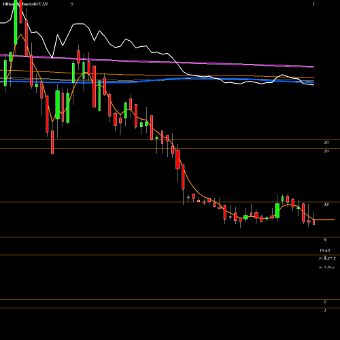The width and height of the screenshot is (340, 340).
Task: Click the 10.45 price value label
Action: [x=324, y=251]
